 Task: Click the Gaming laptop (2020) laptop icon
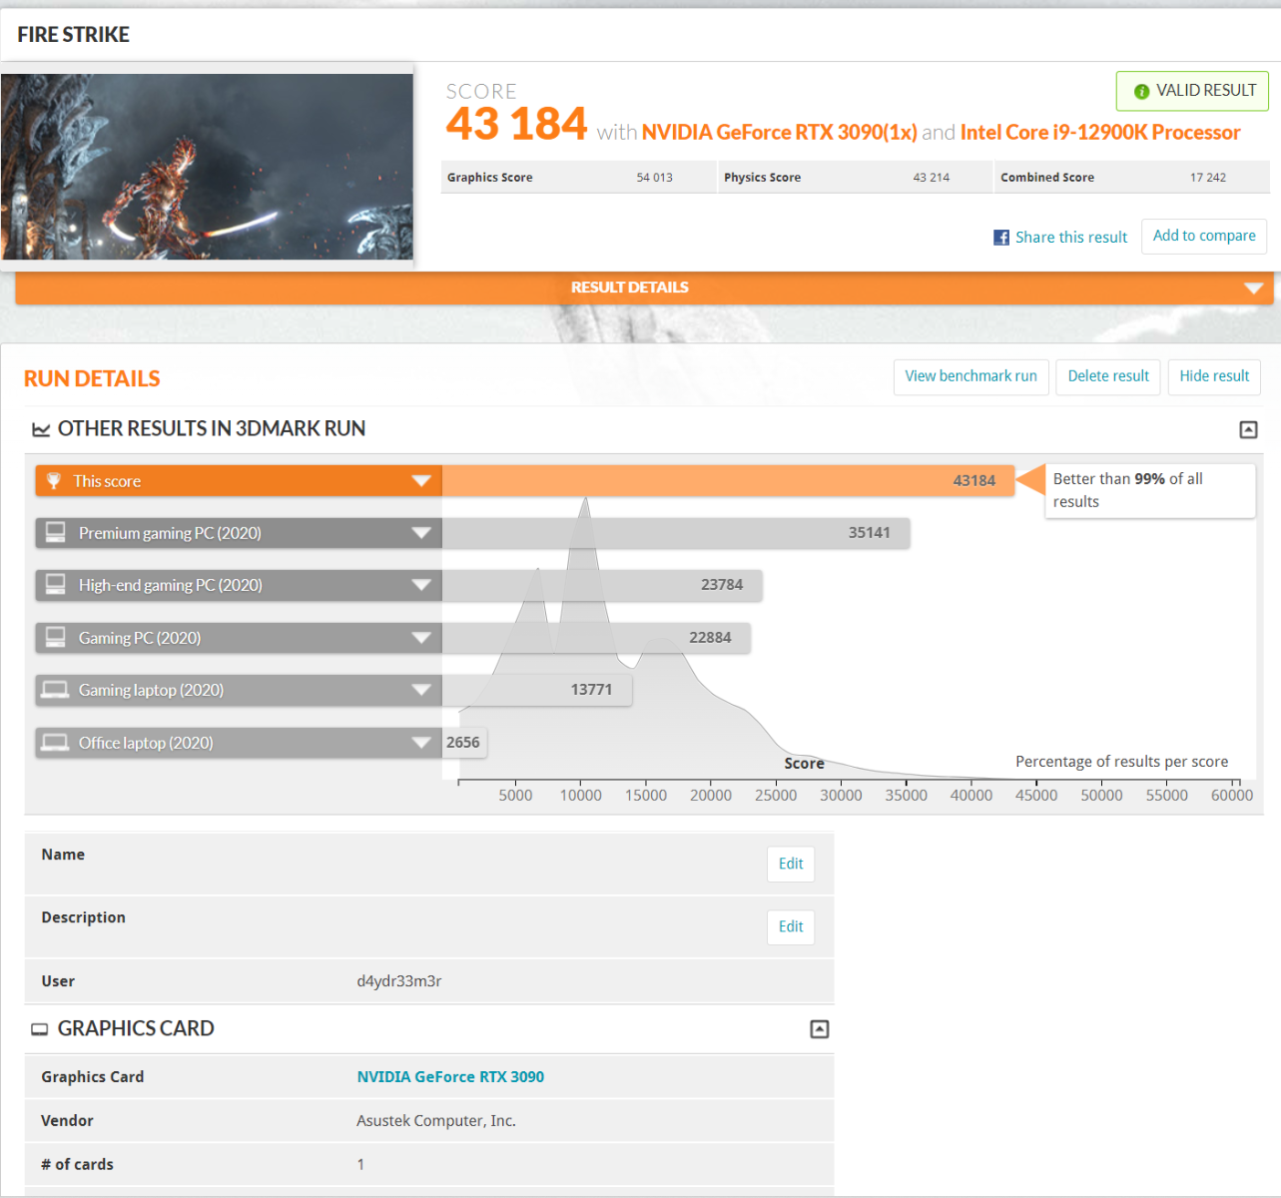coord(56,690)
